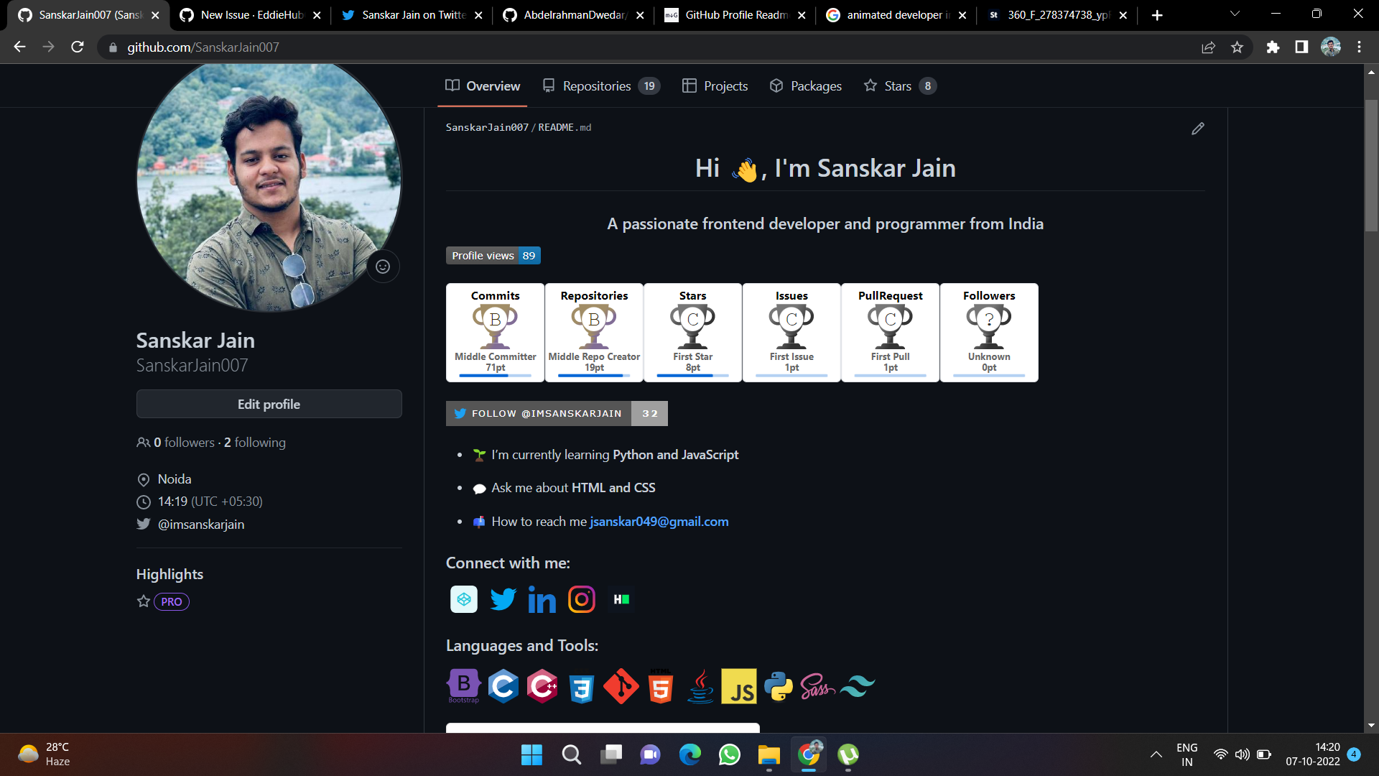Viewport: 1379px width, 776px height.
Task: Open the jsanskar049@gmail.com email link
Action: pyautogui.click(x=659, y=522)
